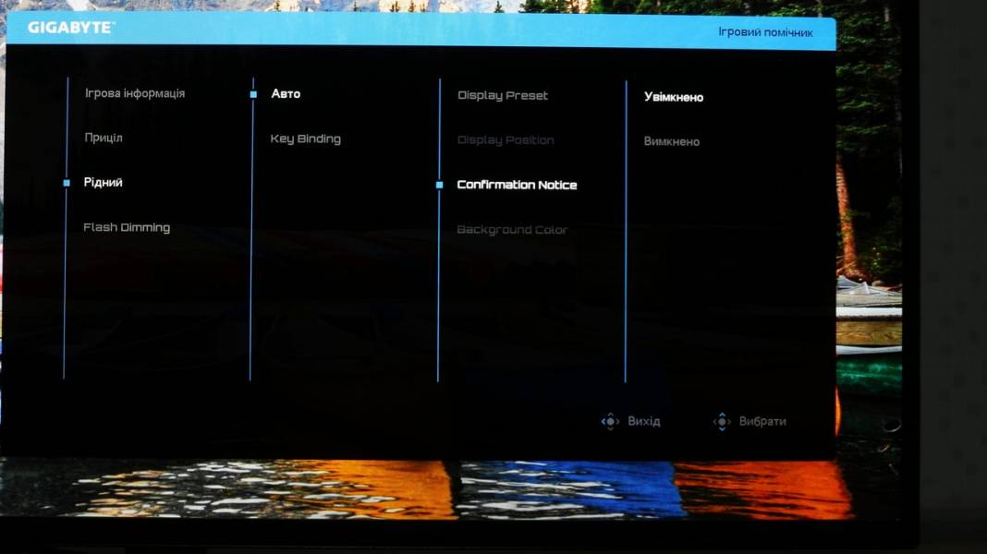The height and width of the screenshot is (554, 987).
Task: Open the Background Color setting
Action: tap(512, 230)
